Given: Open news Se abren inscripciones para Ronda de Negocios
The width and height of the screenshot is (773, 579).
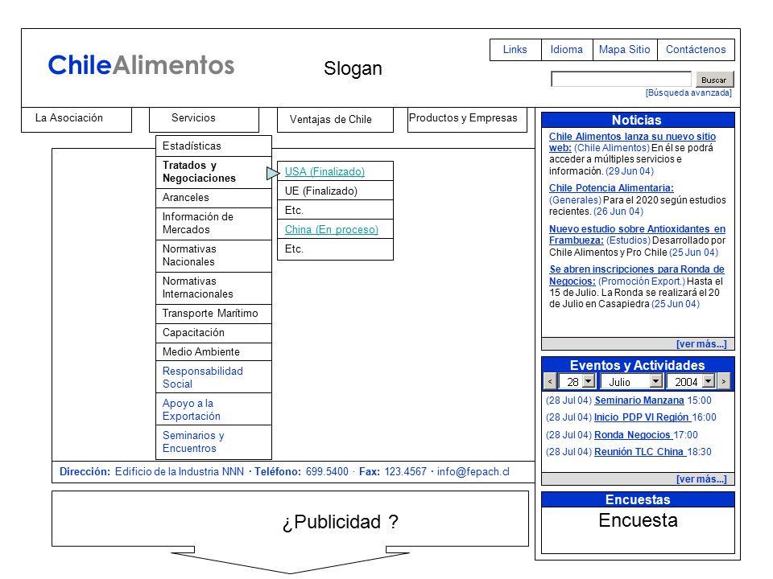Looking at the screenshot, I should click(636, 275).
